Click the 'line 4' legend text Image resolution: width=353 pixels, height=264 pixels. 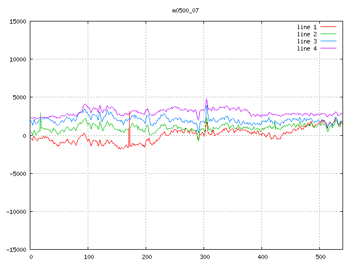pos(307,48)
